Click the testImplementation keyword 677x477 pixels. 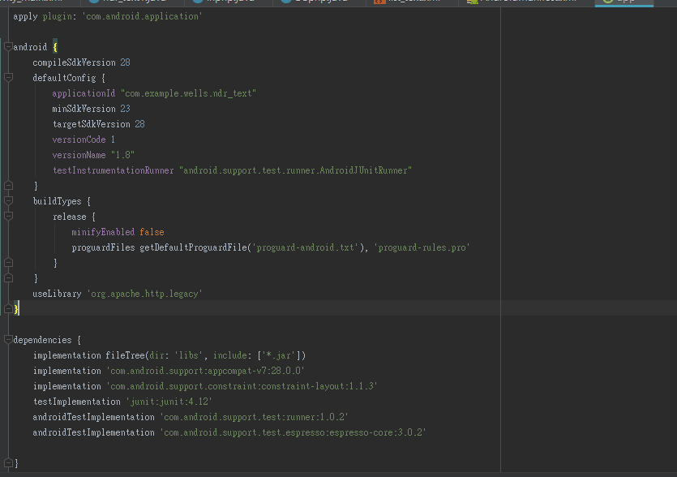pos(77,402)
